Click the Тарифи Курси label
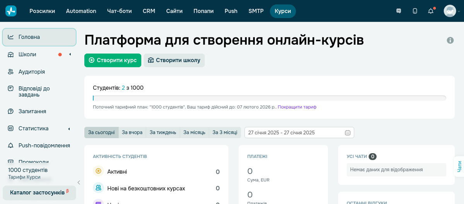This screenshot has width=464, height=204. click(24, 177)
